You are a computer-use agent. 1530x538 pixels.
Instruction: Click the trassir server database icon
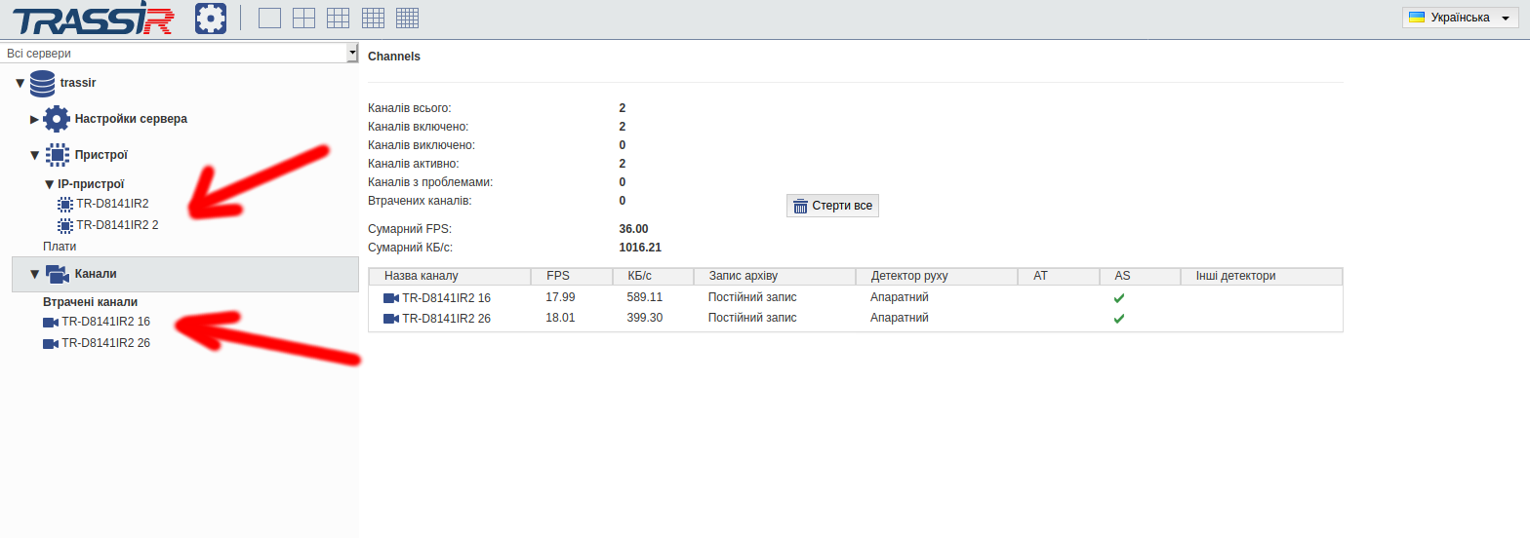tap(42, 84)
